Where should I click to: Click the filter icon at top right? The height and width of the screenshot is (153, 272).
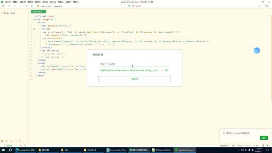tap(259, 6)
